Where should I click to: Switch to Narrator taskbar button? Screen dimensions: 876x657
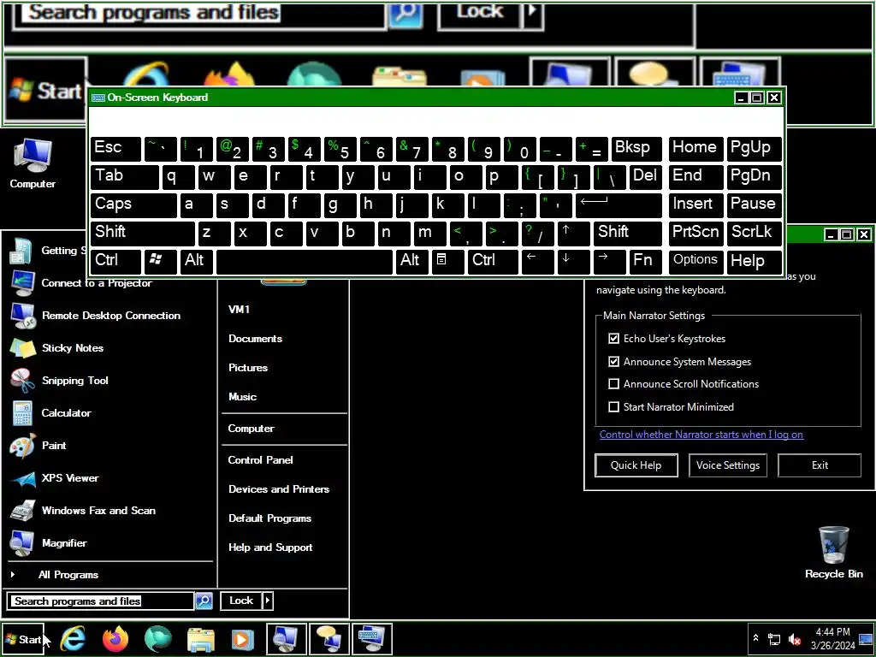328,639
